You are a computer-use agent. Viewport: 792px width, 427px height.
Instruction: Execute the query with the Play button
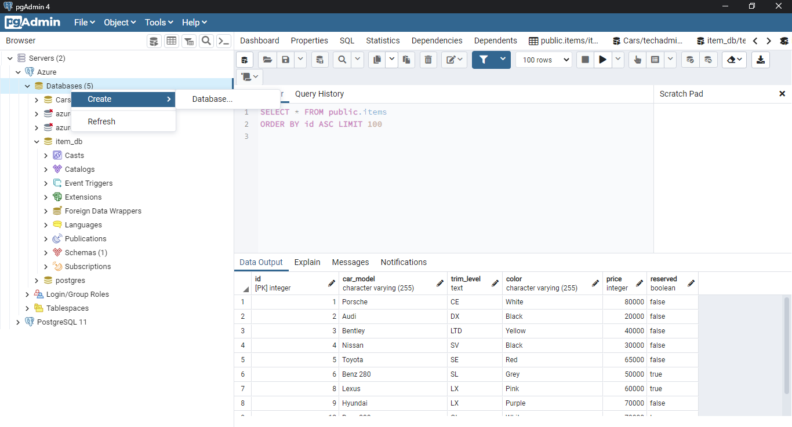click(x=603, y=60)
